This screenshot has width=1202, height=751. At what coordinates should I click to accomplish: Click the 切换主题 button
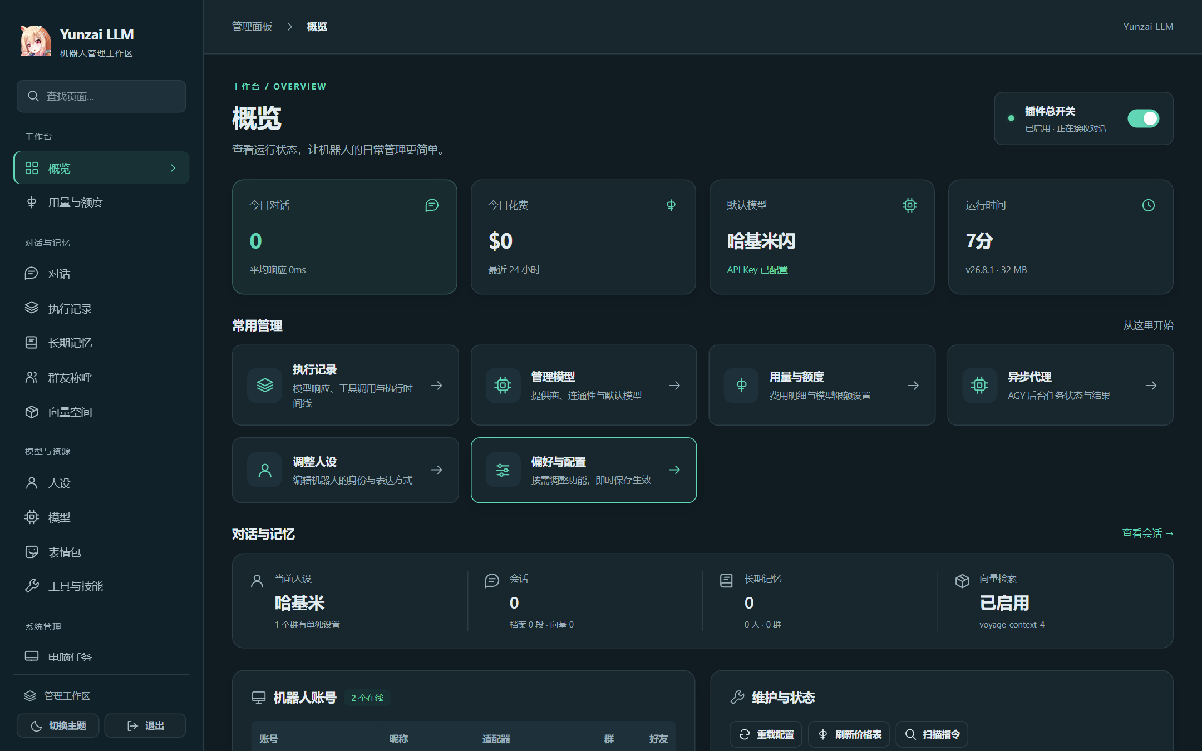pos(58,725)
